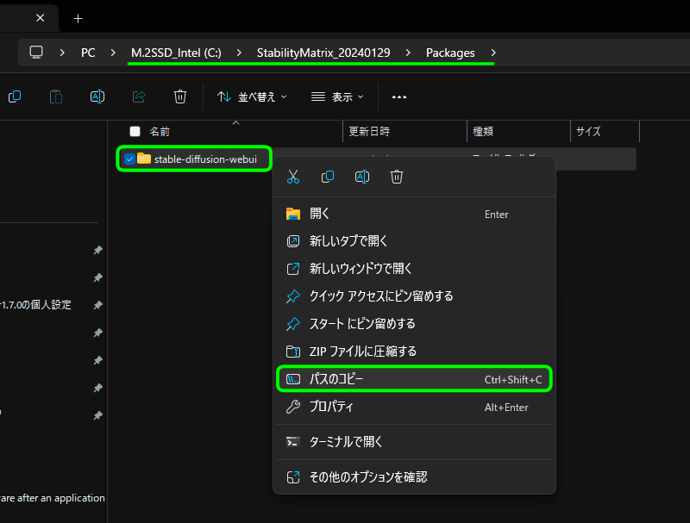Click the breadcrumb chevron after Packages
The height and width of the screenshot is (523, 690).
pyautogui.click(x=492, y=52)
